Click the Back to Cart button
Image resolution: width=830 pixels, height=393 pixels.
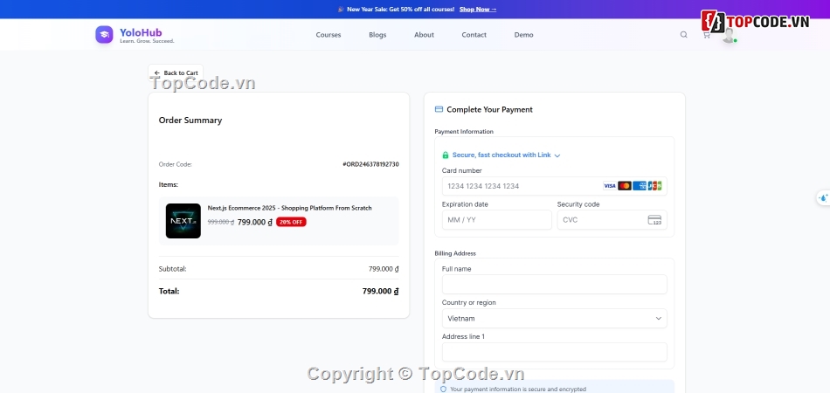click(x=176, y=73)
